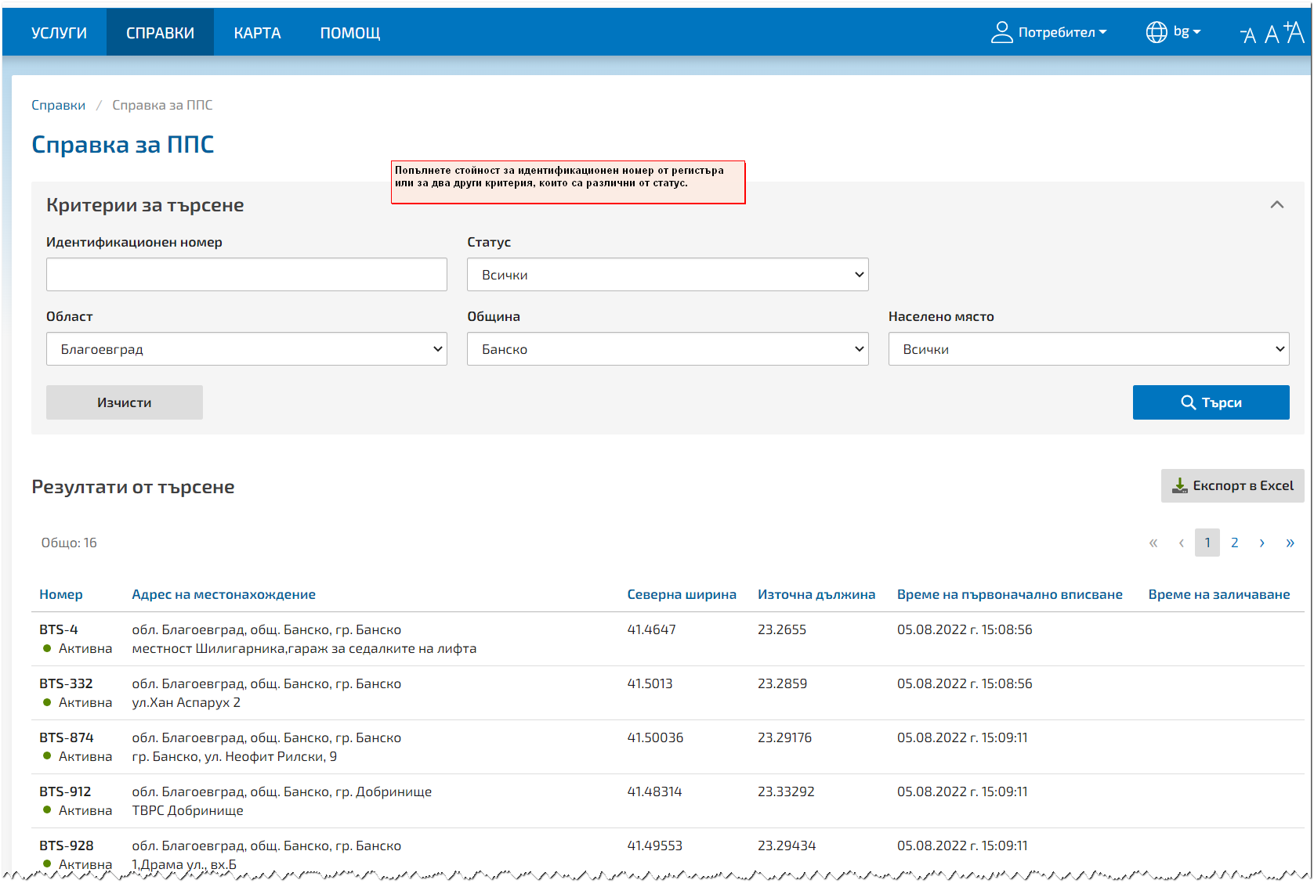Click green status dot for BTS-332
The image size is (1314, 887).
click(47, 702)
